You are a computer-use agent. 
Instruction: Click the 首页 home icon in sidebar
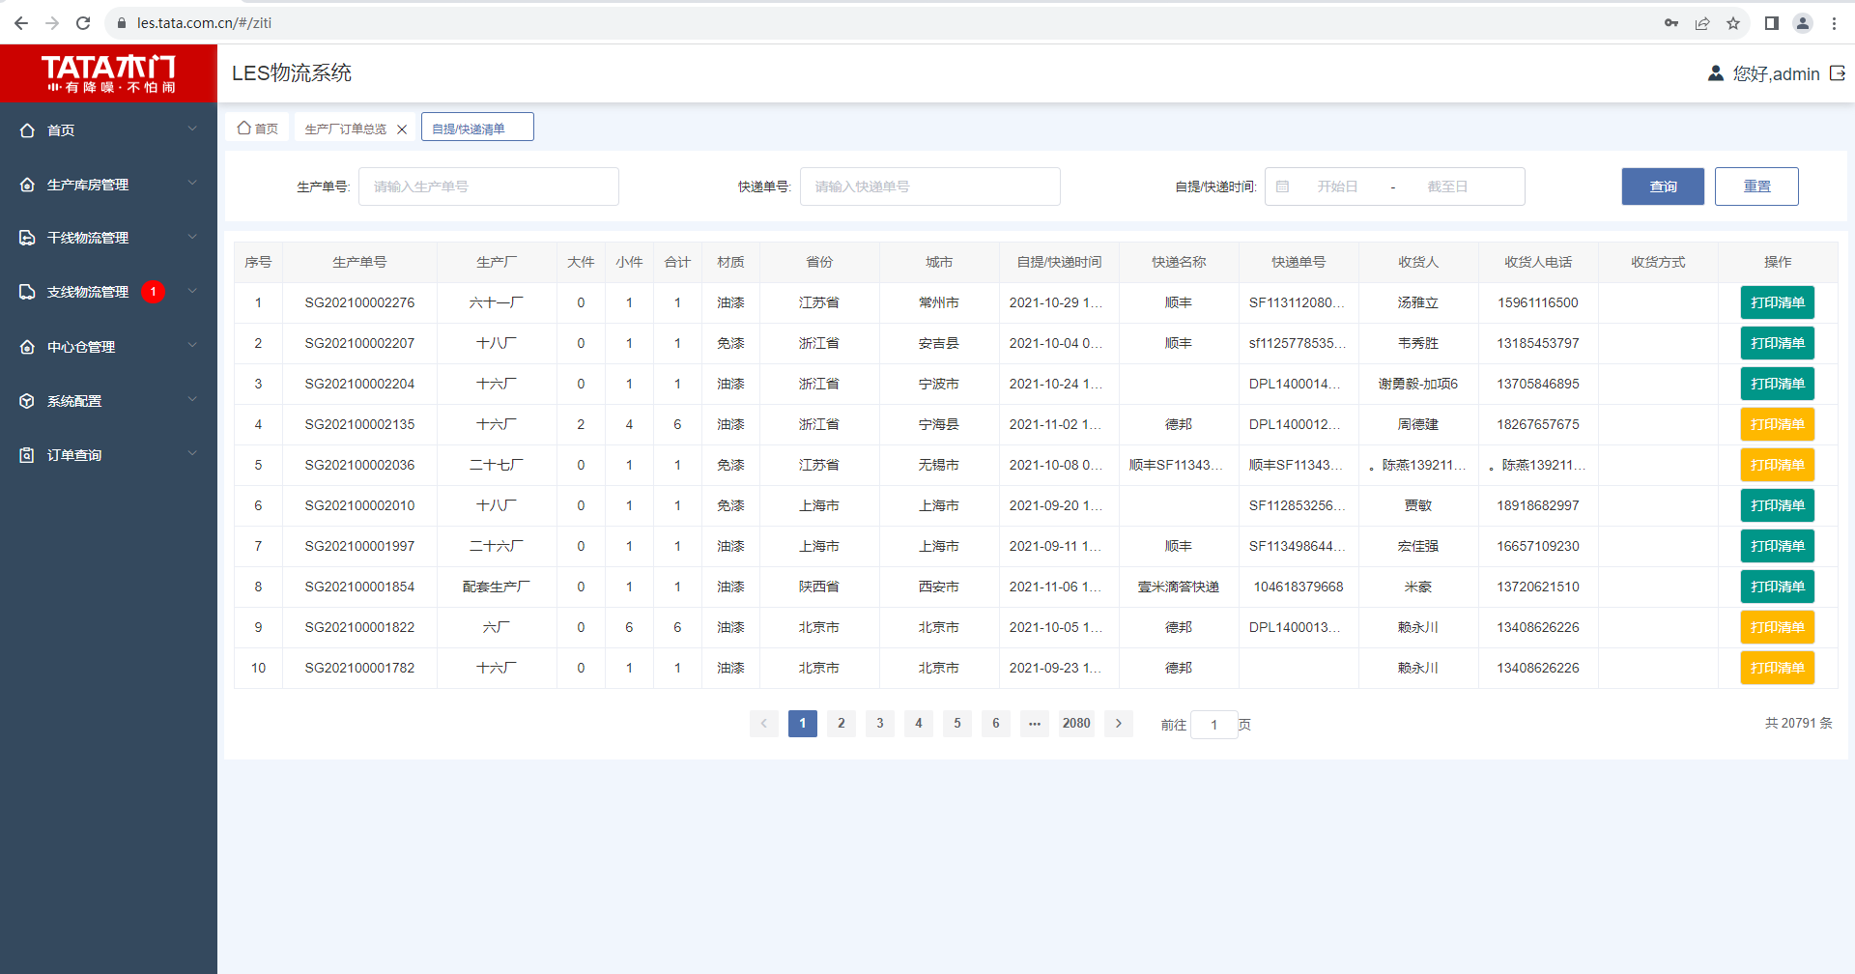[27, 129]
